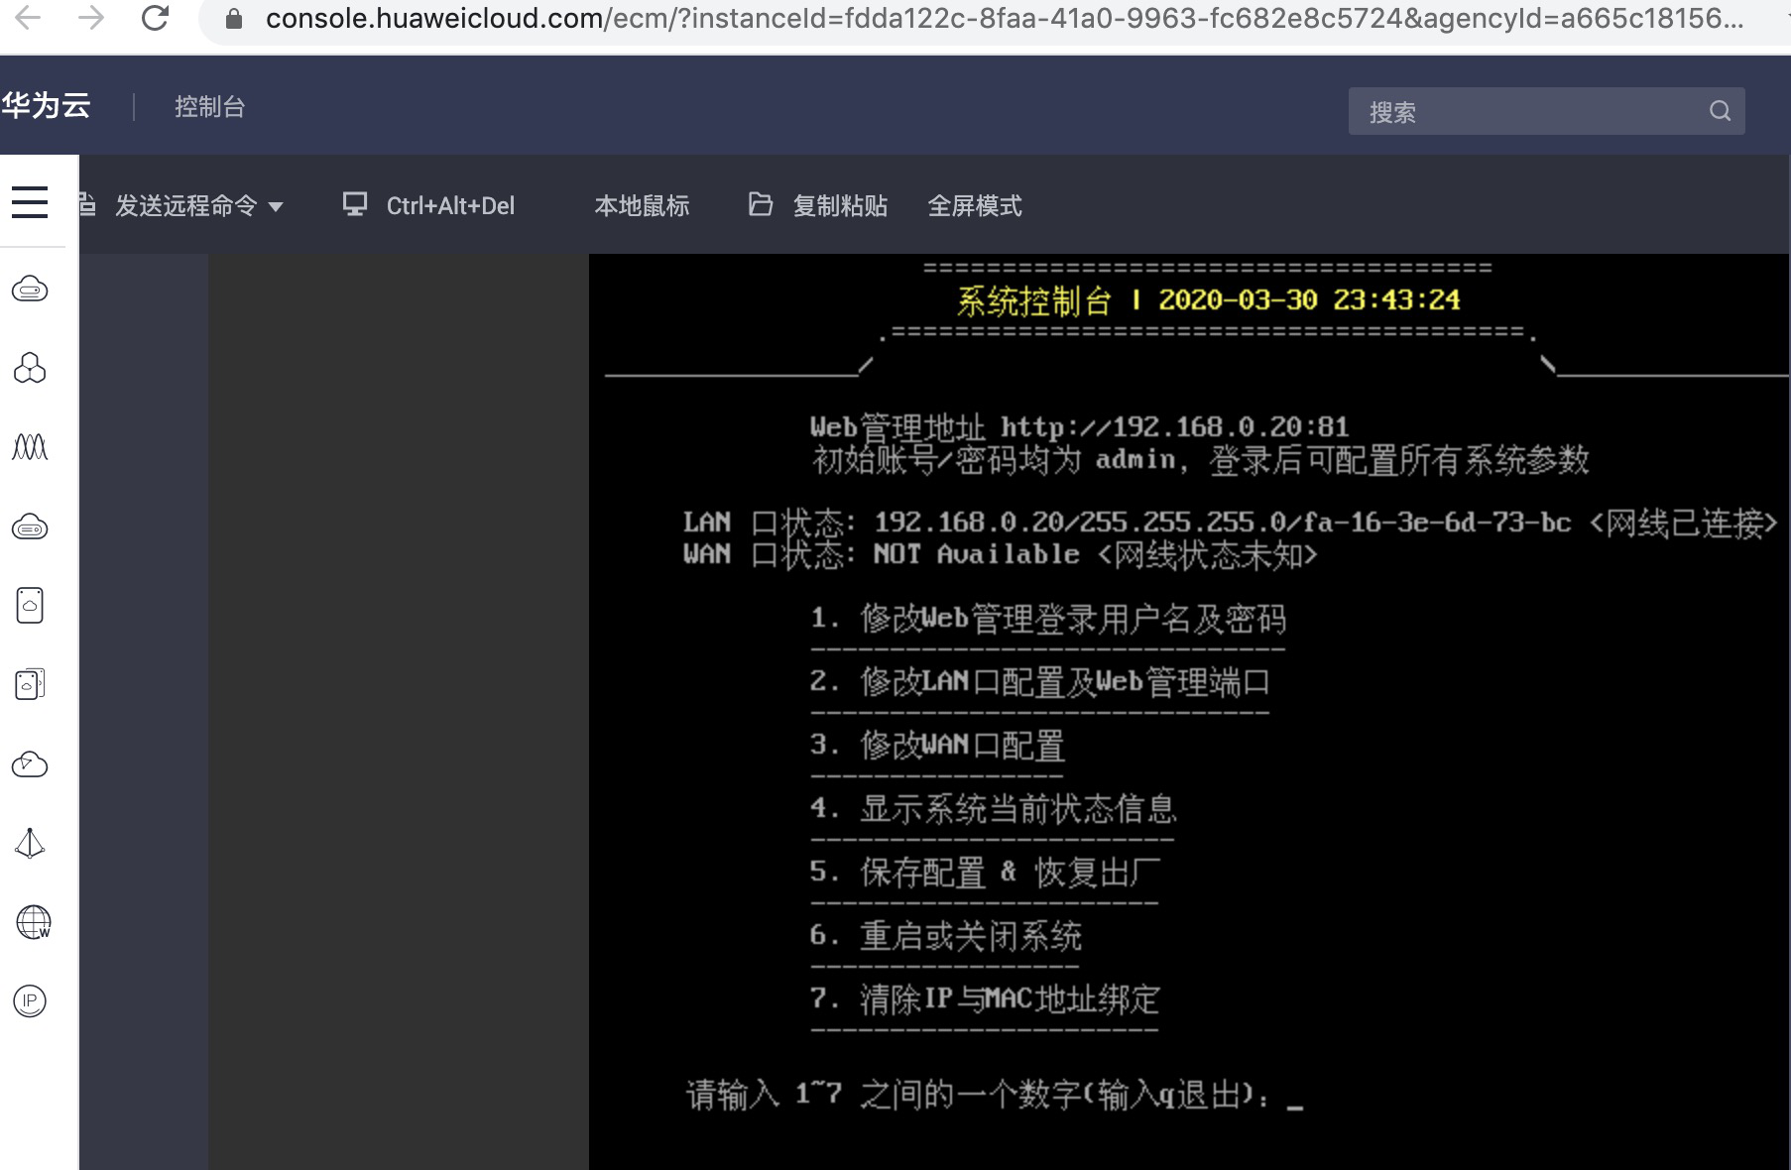Select the three-hexagon cluster sidebar icon
The height and width of the screenshot is (1170, 1791).
click(30, 368)
